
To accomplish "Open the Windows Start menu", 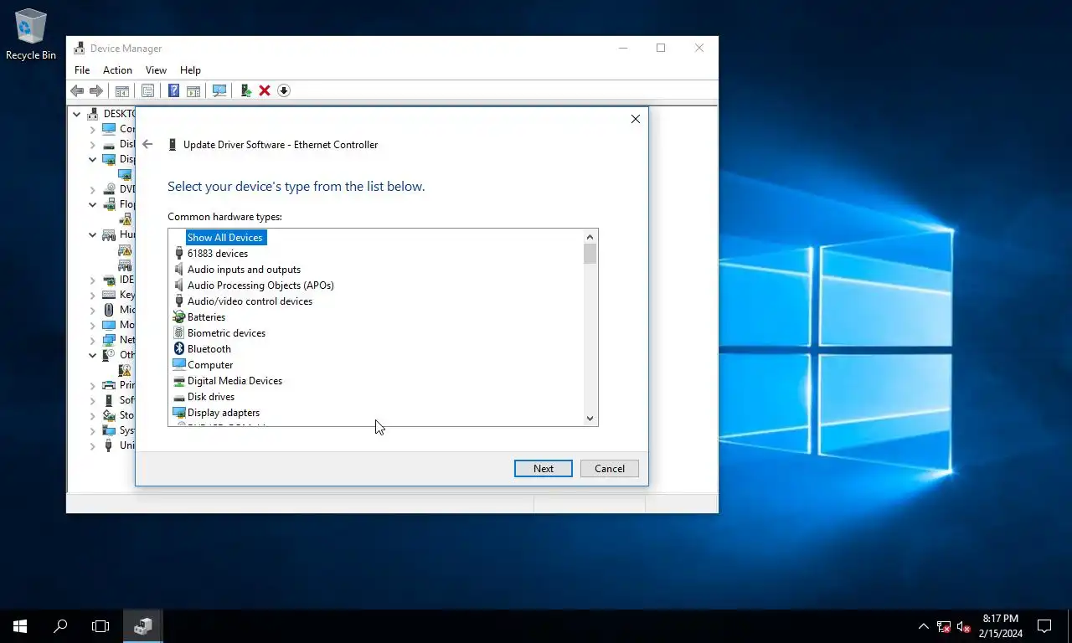I will (20, 625).
